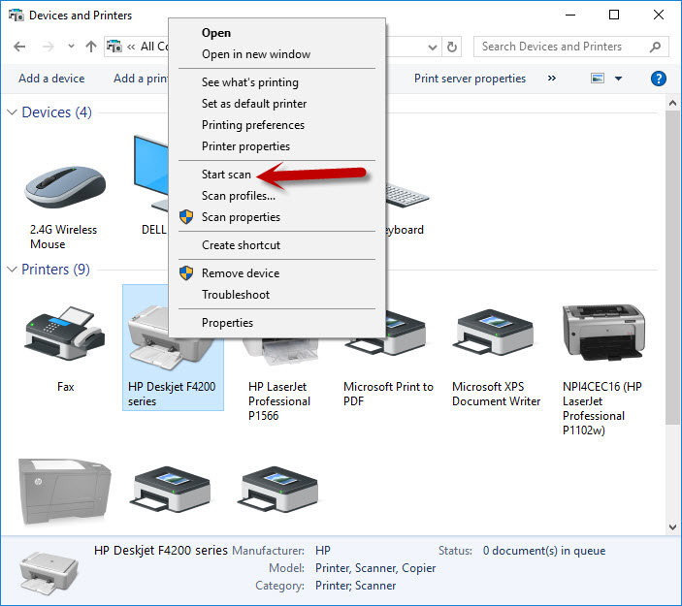
Task: Click the search magnifier icon
Action: (x=655, y=47)
